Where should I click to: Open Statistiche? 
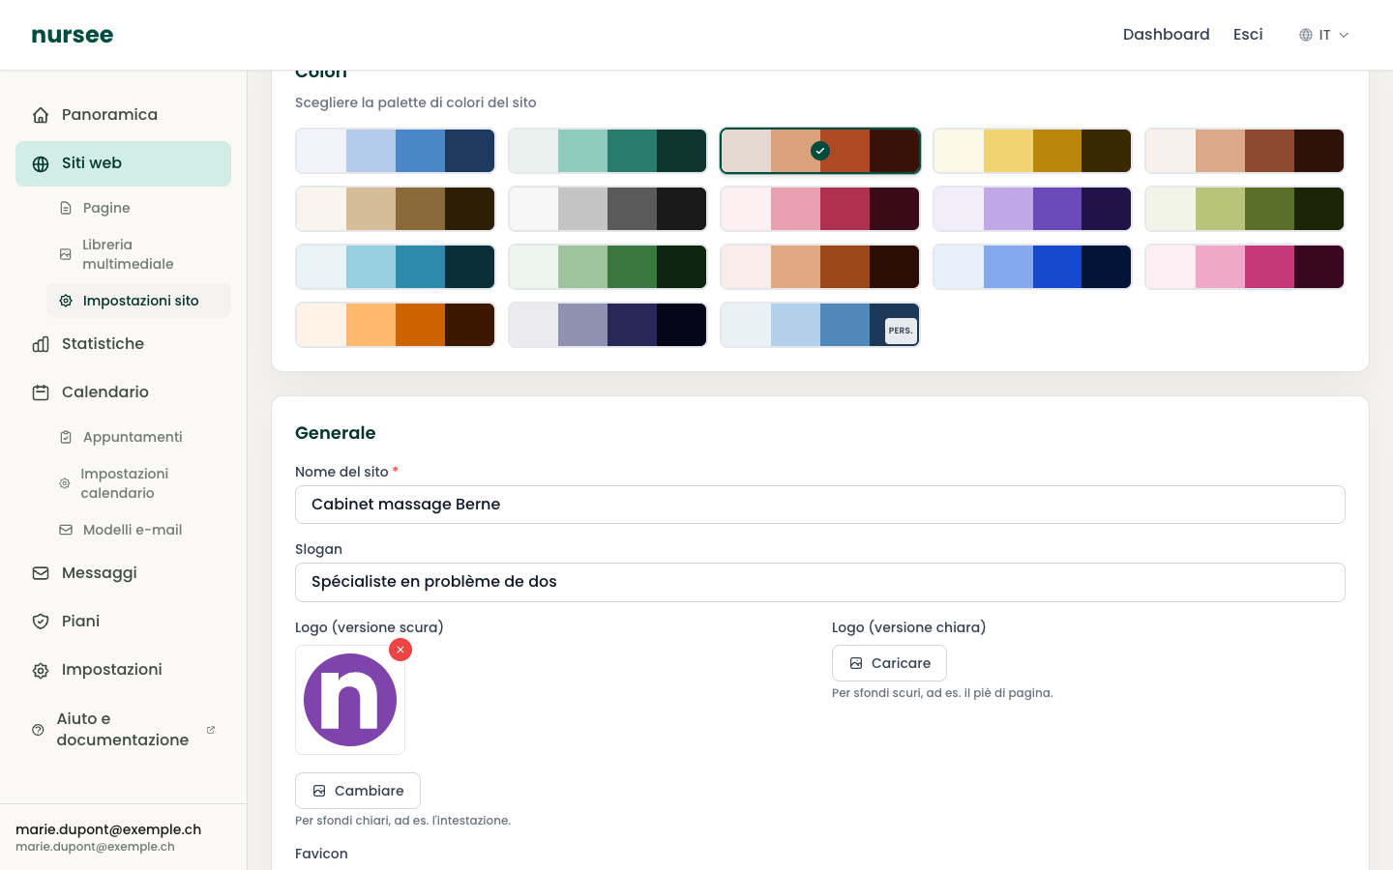click(x=123, y=344)
